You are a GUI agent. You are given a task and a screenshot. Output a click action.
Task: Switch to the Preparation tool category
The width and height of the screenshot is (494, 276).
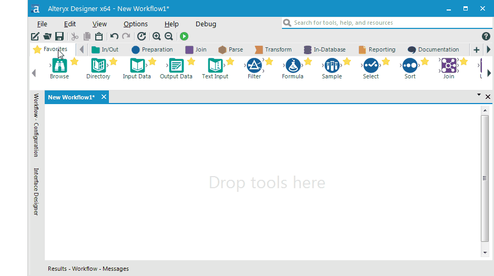pos(152,49)
